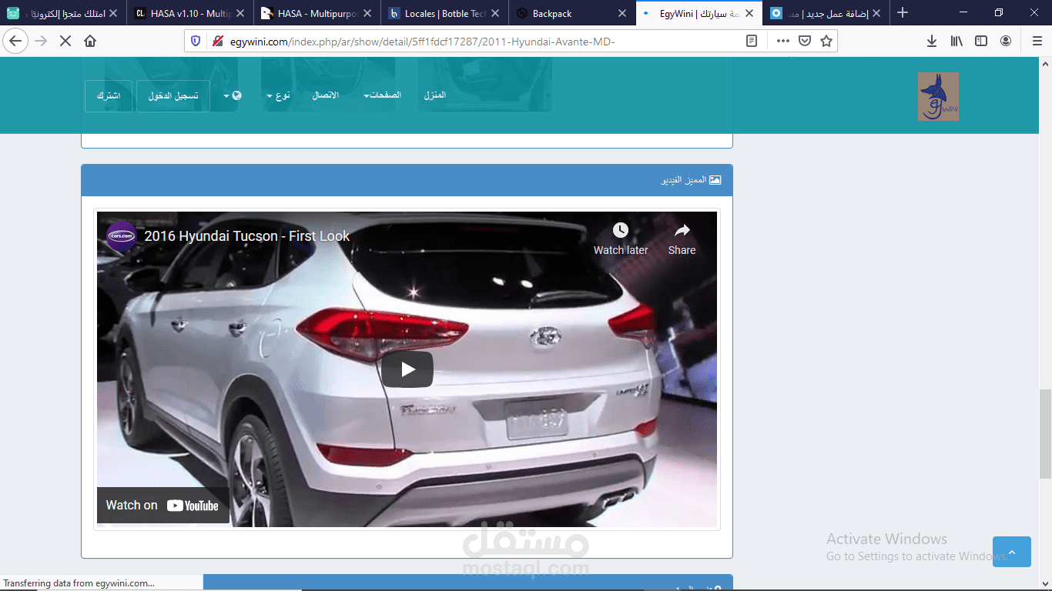The width and height of the screenshot is (1052, 591).
Task: Close the Locales | Botble tab
Action: 494,13
